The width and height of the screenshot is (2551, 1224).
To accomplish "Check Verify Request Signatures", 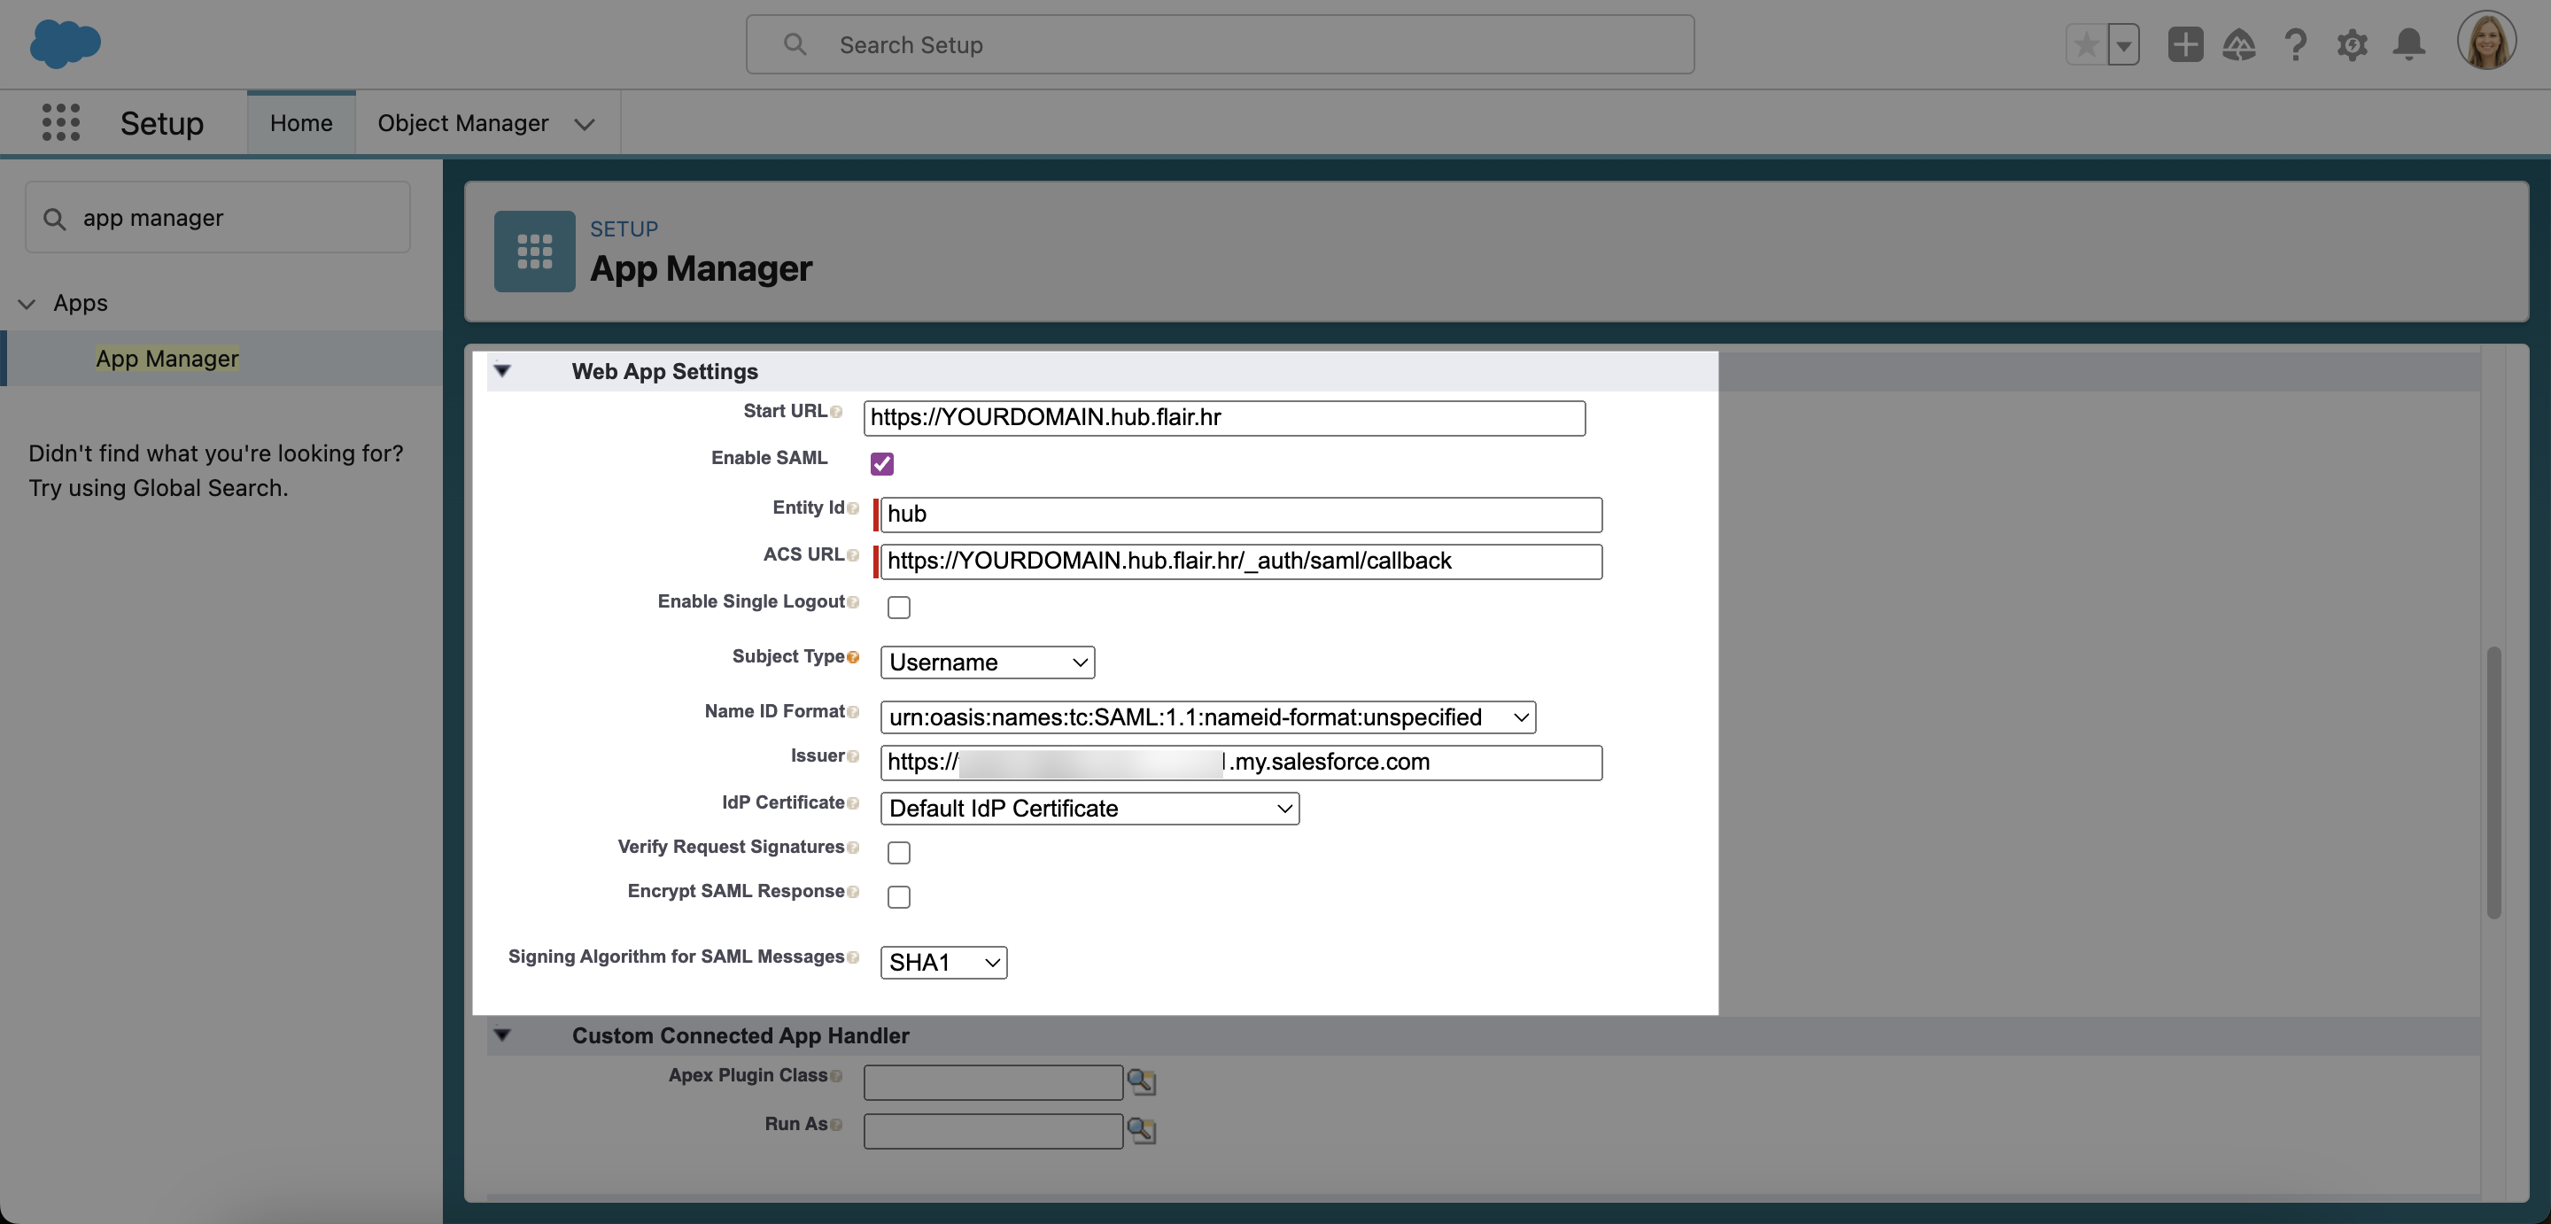I will (x=898, y=852).
